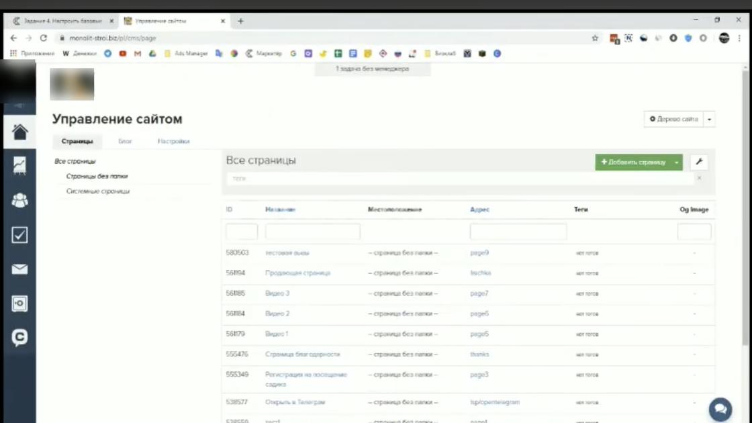This screenshot has height=423, width=752.
Task: Open the Google bookmark icon
Action: click(x=293, y=54)
